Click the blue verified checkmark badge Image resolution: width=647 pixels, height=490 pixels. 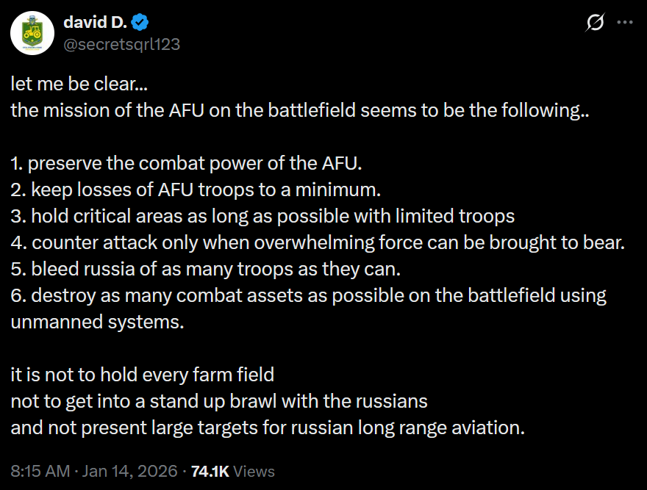tap(140, 22)
